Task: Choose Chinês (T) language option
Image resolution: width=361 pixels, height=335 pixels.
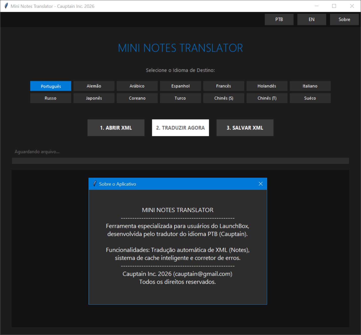Action: point(267,98)
